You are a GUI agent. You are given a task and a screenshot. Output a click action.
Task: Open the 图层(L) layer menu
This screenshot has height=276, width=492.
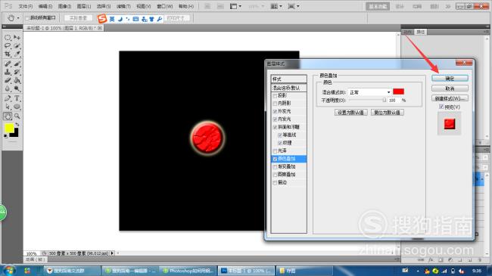tap(84, 6)
